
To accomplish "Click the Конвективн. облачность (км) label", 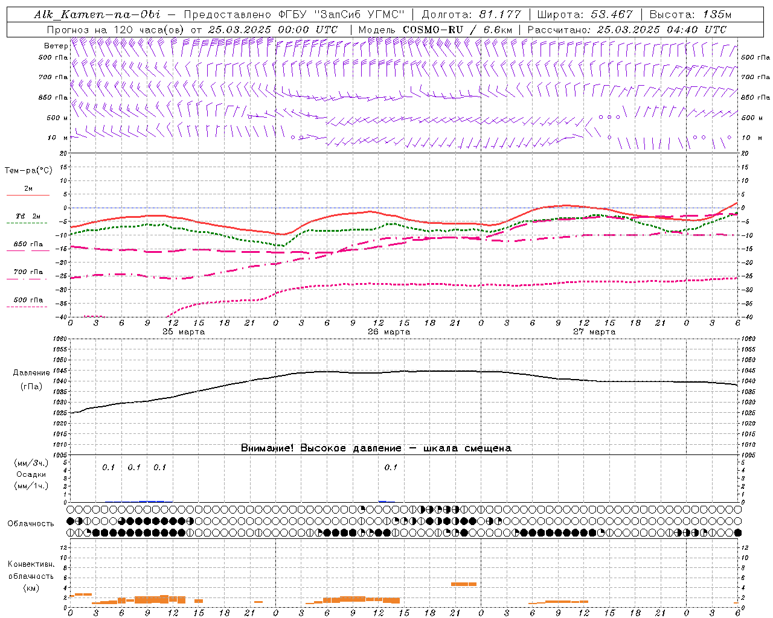I will (x=31, y=576).
